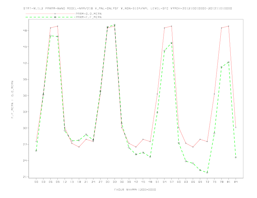
Task: Select y-axis tick label 42
Action: click(25, 63)
